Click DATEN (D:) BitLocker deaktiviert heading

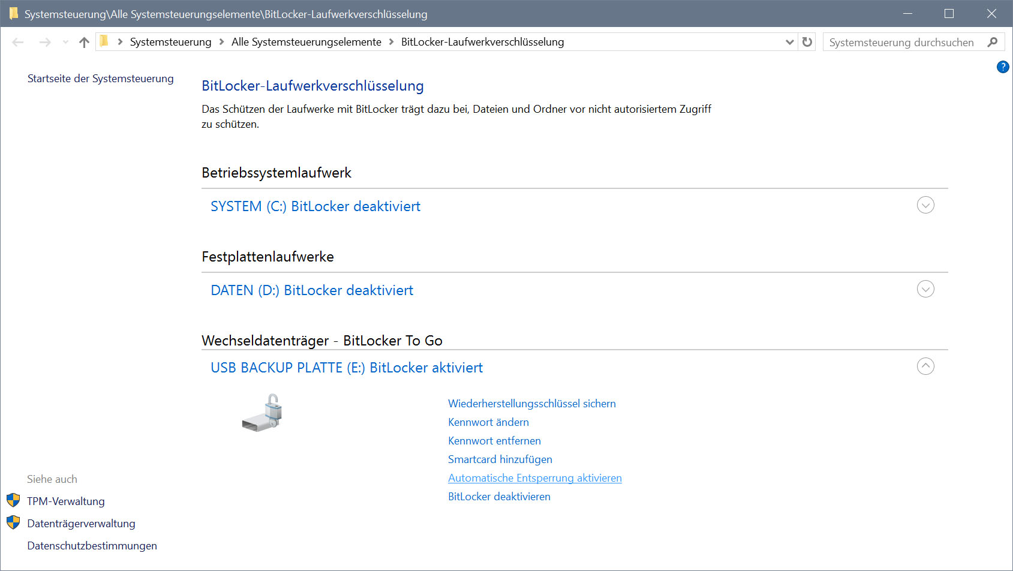pyautogui.click(x=312, y=290)
